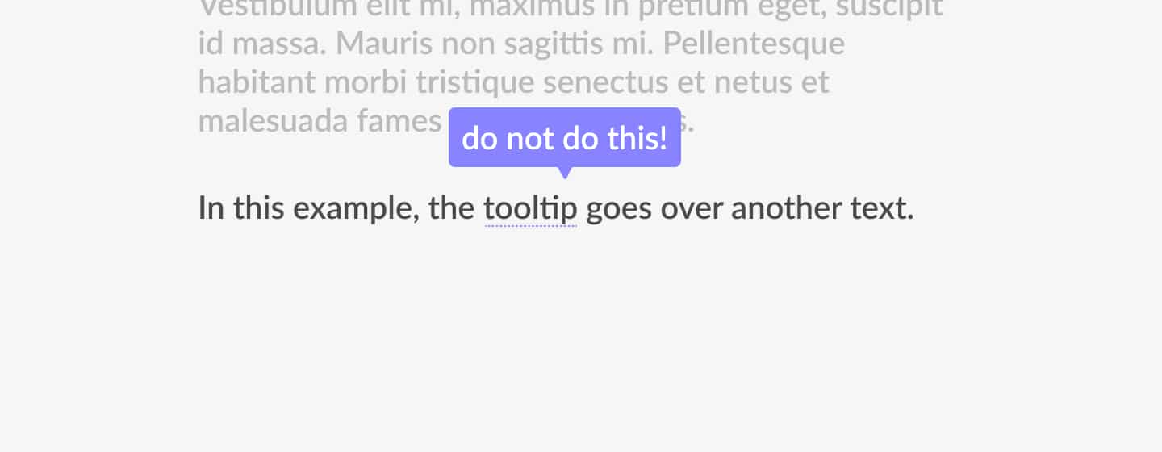Click the word "In" starting the dark sentence
The image size is (1162, 452).
(x=211, y=208)
